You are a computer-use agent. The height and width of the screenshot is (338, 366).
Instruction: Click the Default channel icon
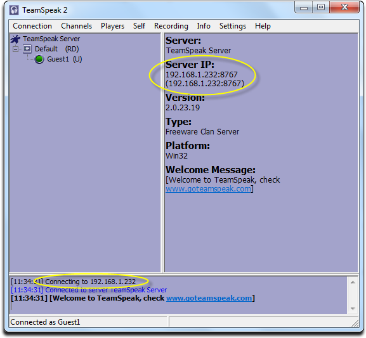click(x=27, y=49)
